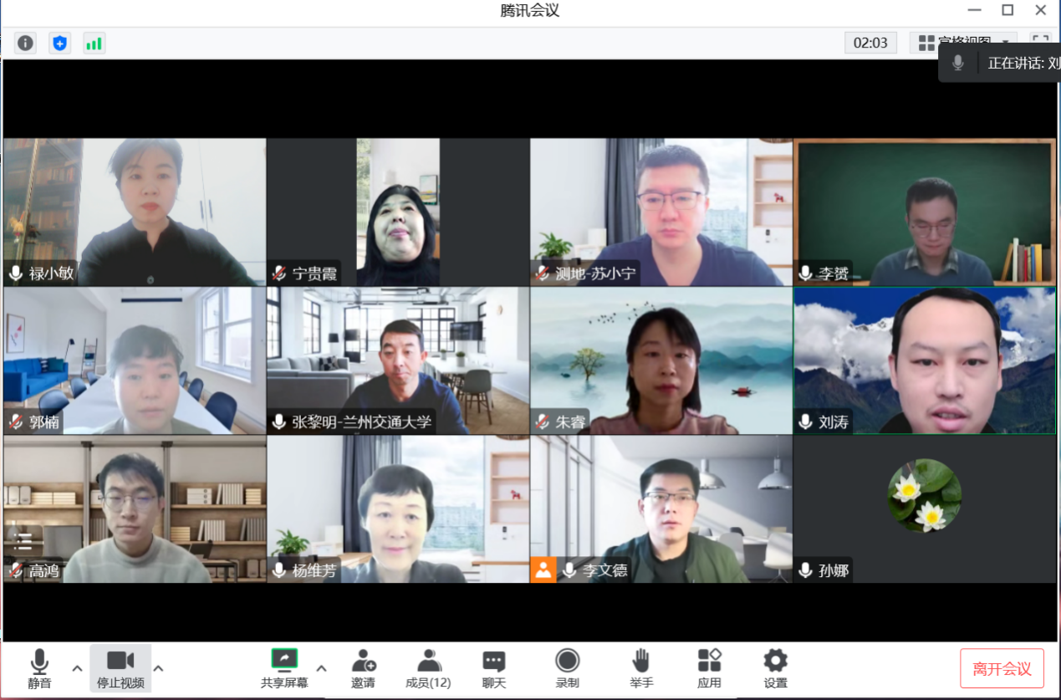
Task: Open the 邀请 invite icon
Action: [363, 668]
